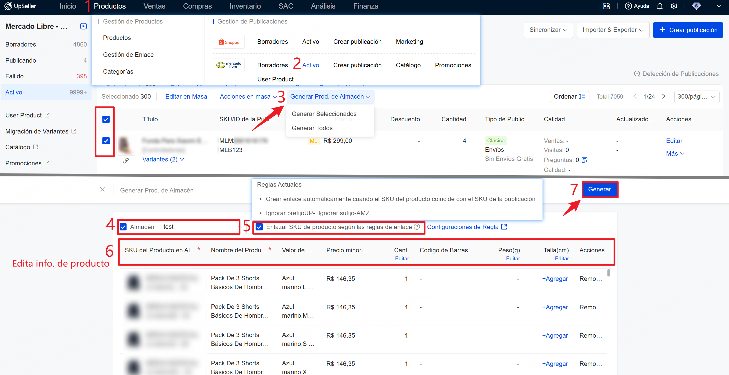Open the external link icon next to User Product
The height and width of the screenshot is (375, 729).
click(x=47, y=115)
